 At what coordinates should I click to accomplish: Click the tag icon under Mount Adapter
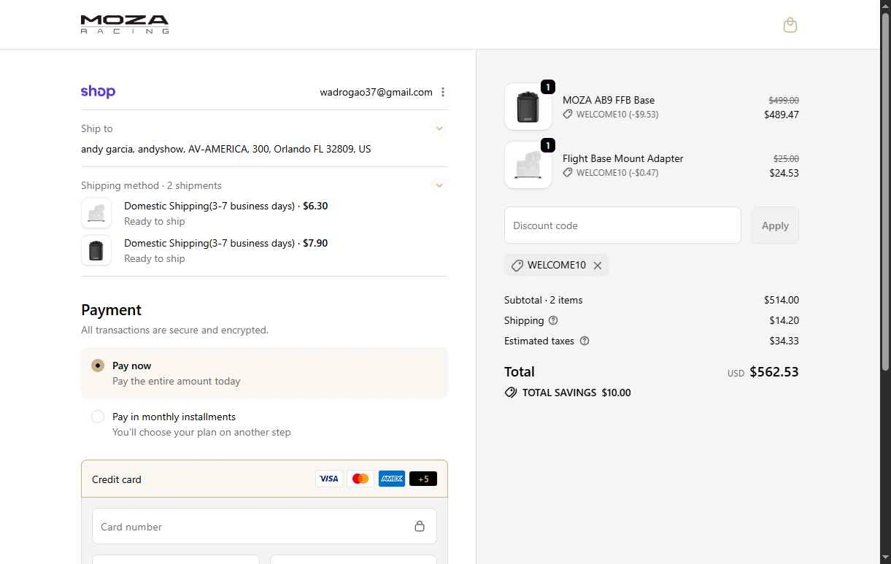(568, 173)
